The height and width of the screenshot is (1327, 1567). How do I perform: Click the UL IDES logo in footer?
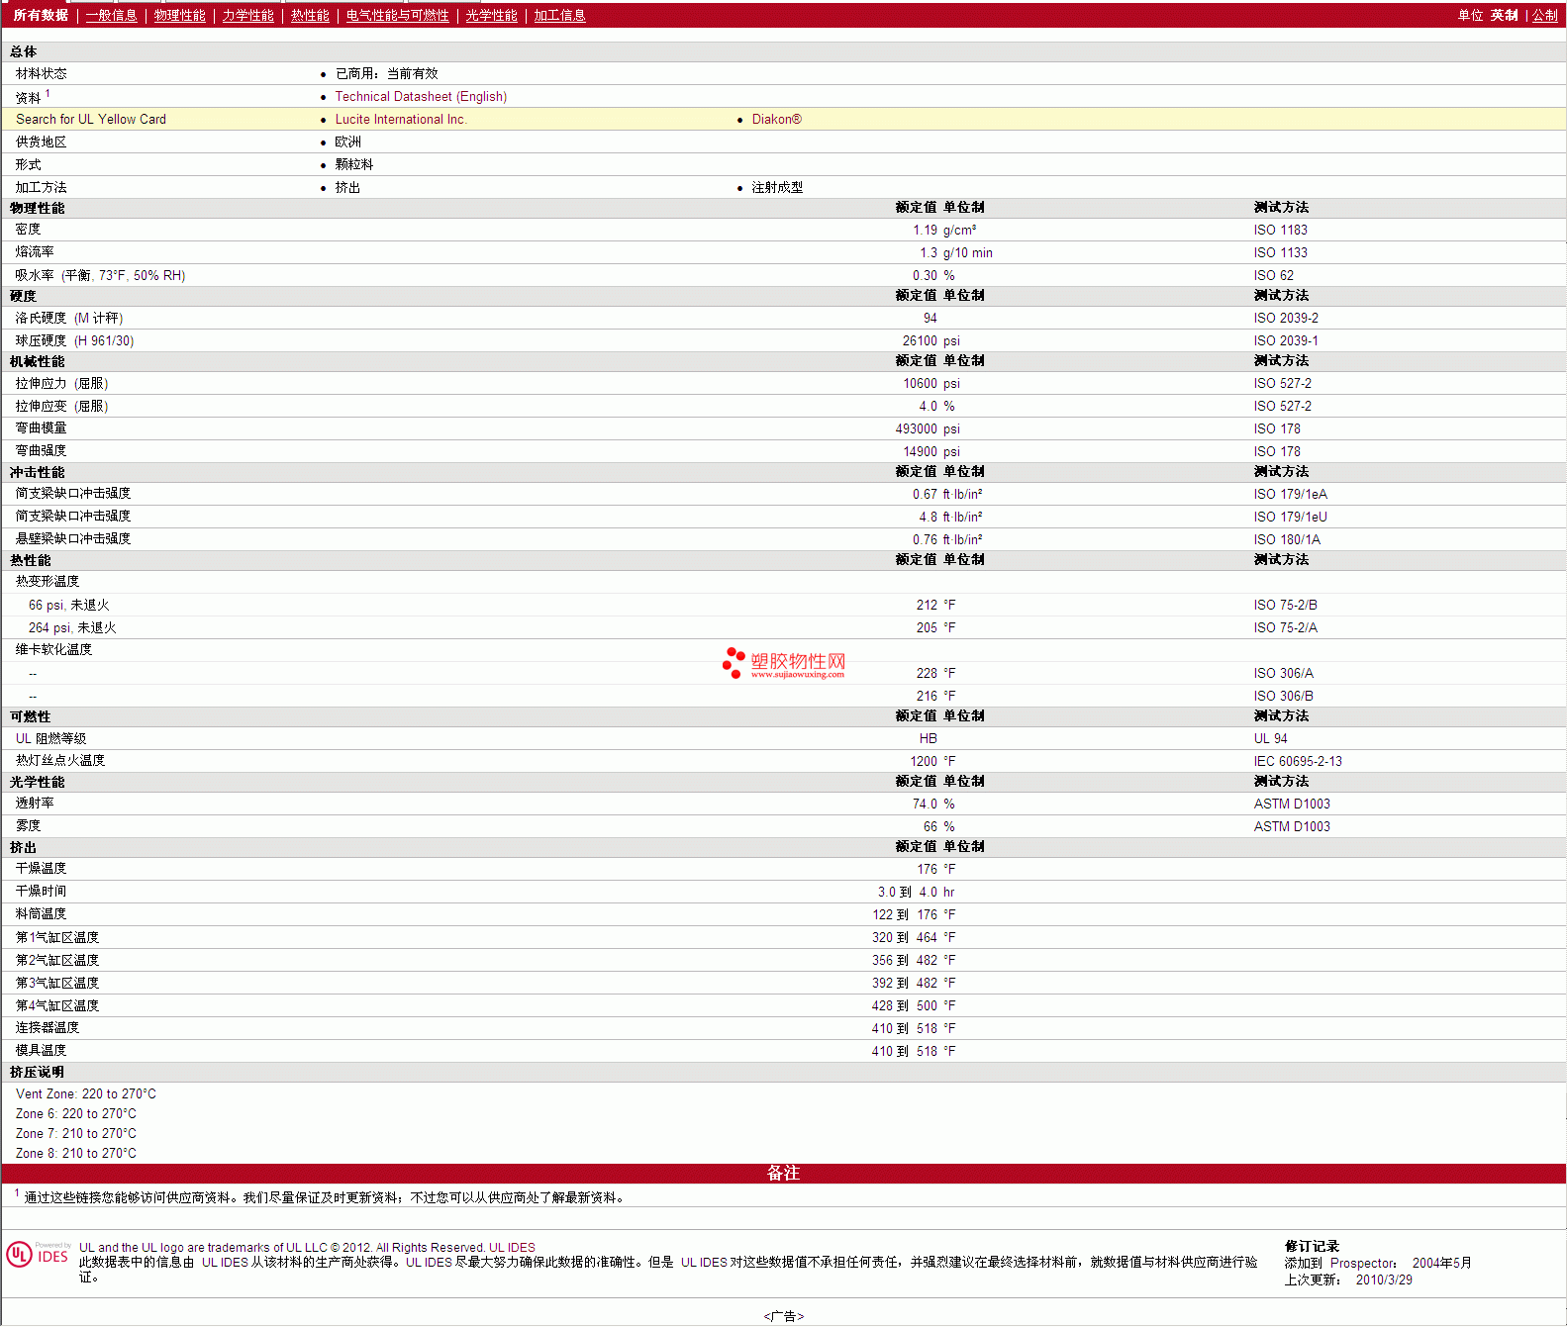click(x=38, y=1255)
